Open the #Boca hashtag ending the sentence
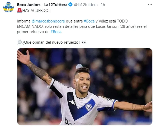Image resolution: width=156 pixels, height=127 pixels. tap(56, 32)
